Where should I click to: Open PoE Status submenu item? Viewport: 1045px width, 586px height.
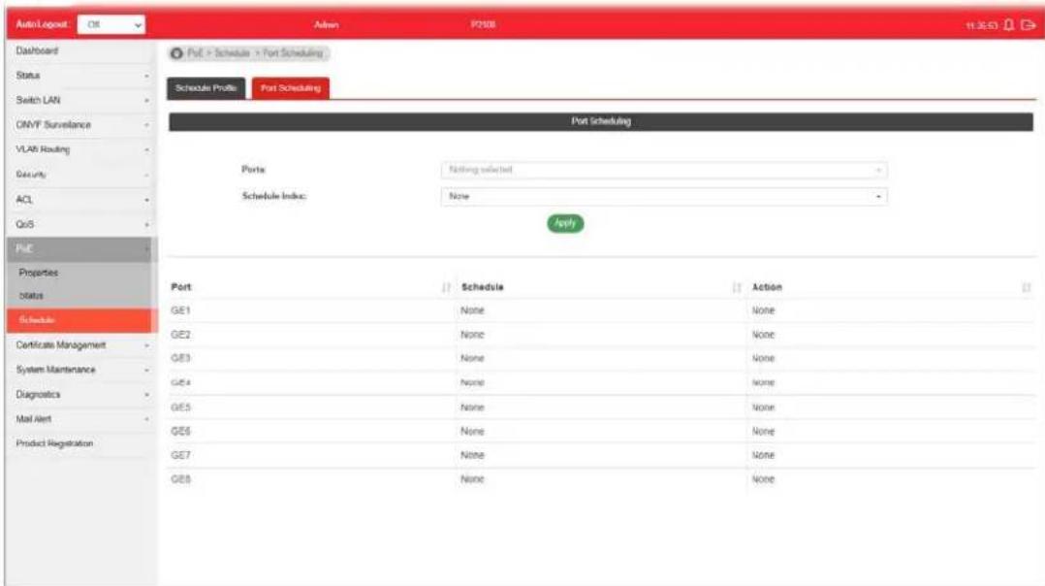coord(80,295)
